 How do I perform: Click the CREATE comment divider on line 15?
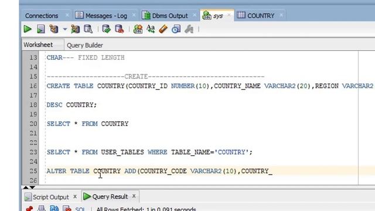tap(155, 77)
